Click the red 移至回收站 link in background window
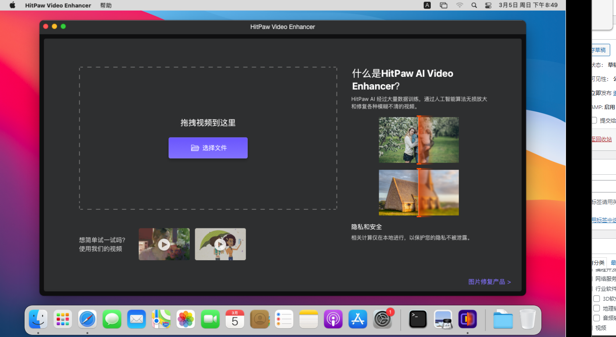616x337 pixels. (x=602, y=139)
